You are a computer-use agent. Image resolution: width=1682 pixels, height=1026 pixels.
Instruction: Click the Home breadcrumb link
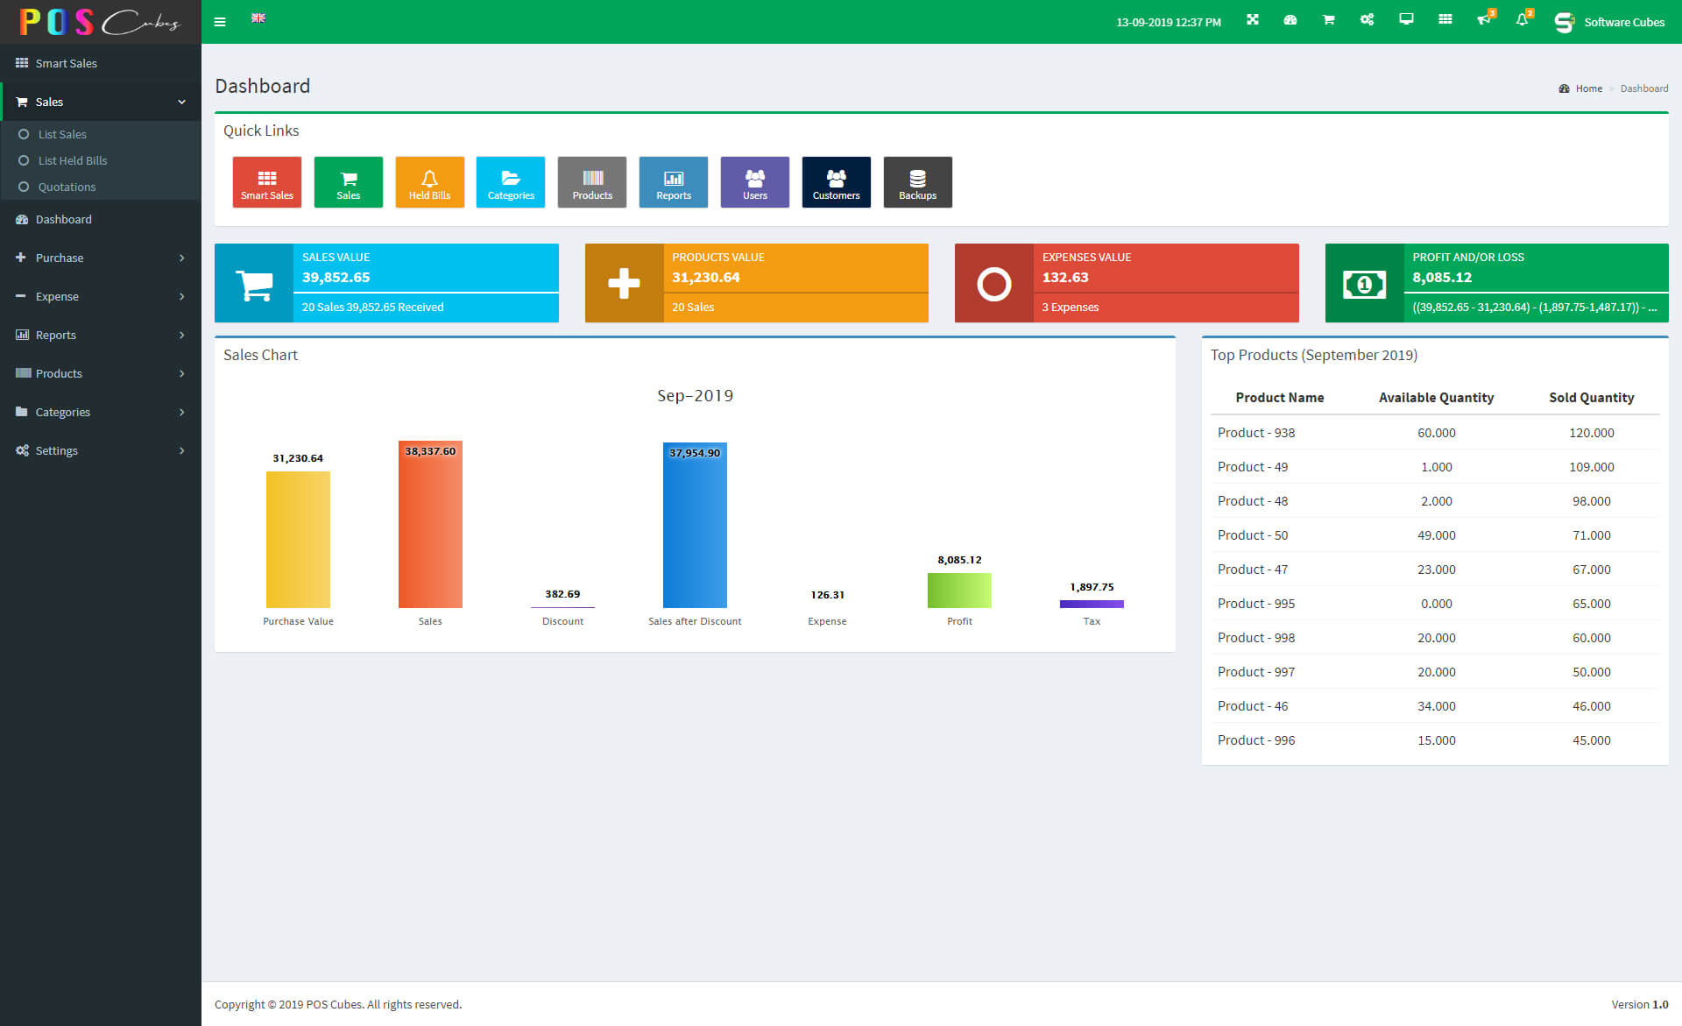point(1588,88)
